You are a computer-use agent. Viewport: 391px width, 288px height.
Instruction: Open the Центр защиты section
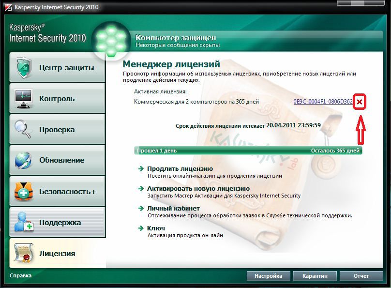[x=58, y=68]
